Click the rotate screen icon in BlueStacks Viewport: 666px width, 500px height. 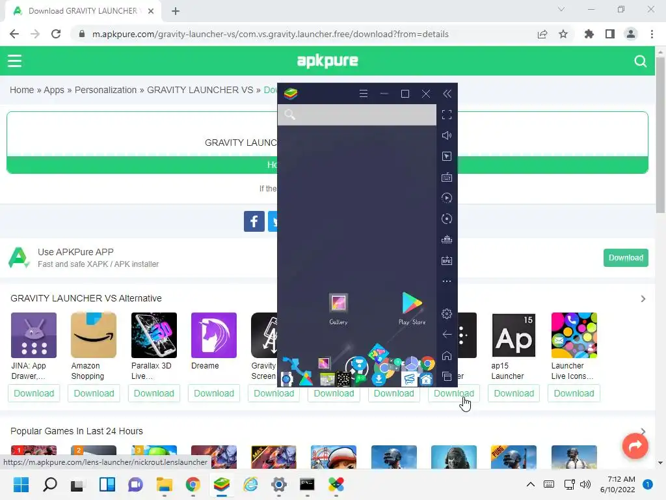tap(446, 219)
